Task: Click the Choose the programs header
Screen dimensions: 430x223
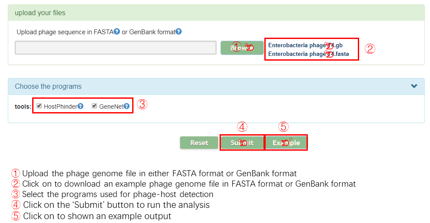Action: 48,86
